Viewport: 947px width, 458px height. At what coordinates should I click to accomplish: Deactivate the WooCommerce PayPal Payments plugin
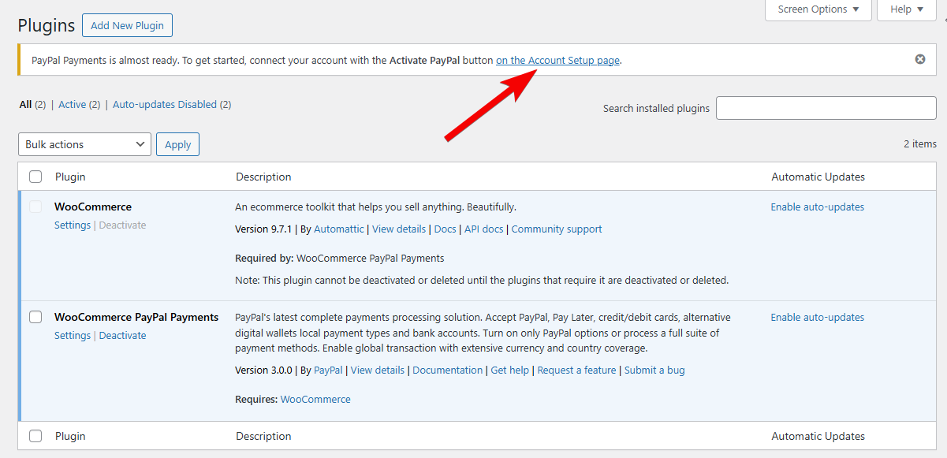(122, 335)
